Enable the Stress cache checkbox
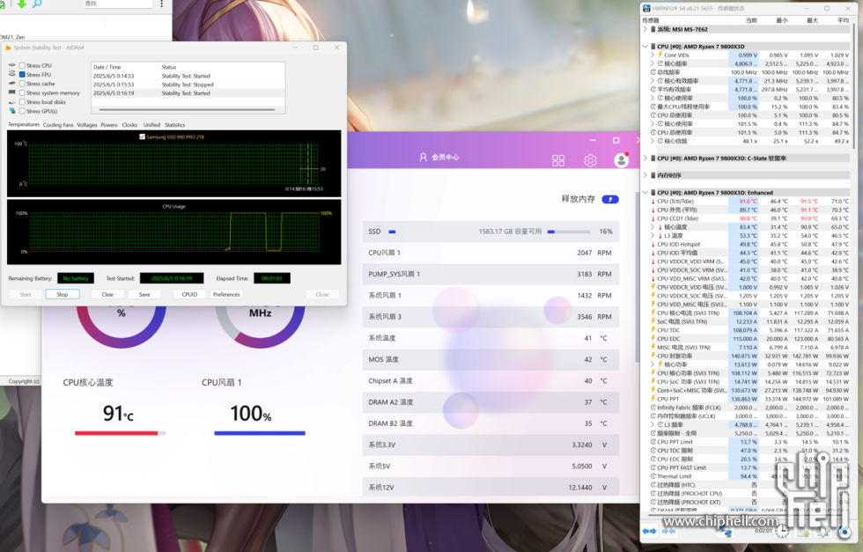Image resolution: width=863 pixels, height=552 pixels. pos(22,84)
